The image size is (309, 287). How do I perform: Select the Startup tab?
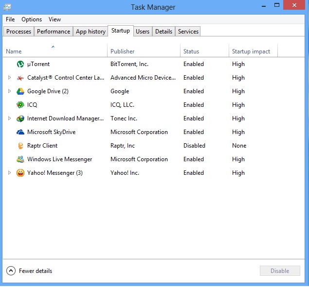pyautogui.click(x=121, y=31)
